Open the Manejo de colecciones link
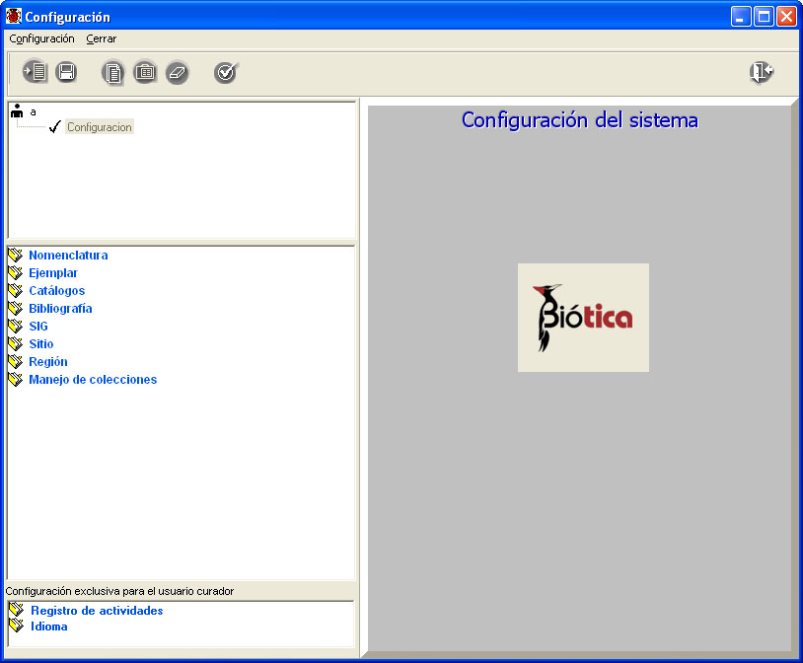 click(93, 380)
